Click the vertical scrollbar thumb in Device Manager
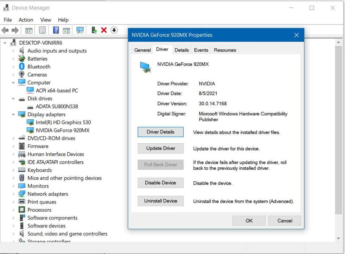The width and height of the screenshot is (345, 254). tap(338, 130)
